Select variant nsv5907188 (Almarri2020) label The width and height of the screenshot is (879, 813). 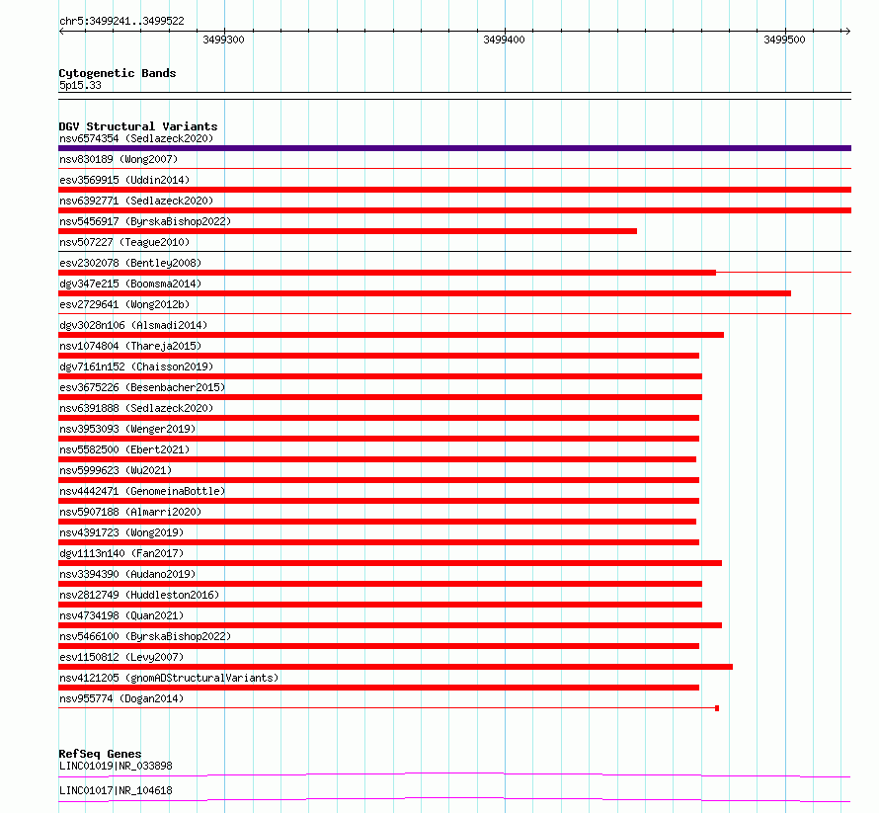point(130,512)
